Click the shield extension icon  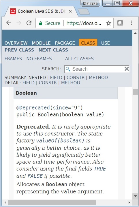coord(120,23)
